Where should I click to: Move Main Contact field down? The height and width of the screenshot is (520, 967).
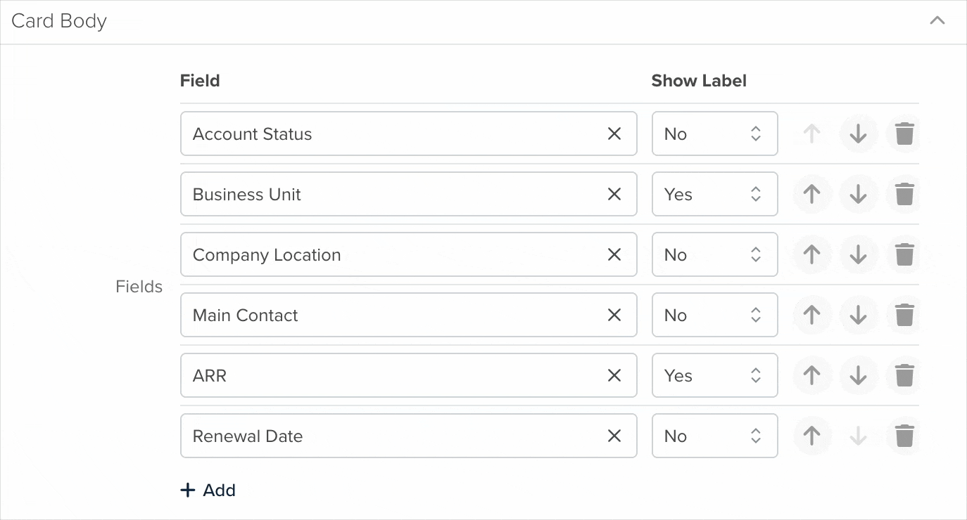858,315
